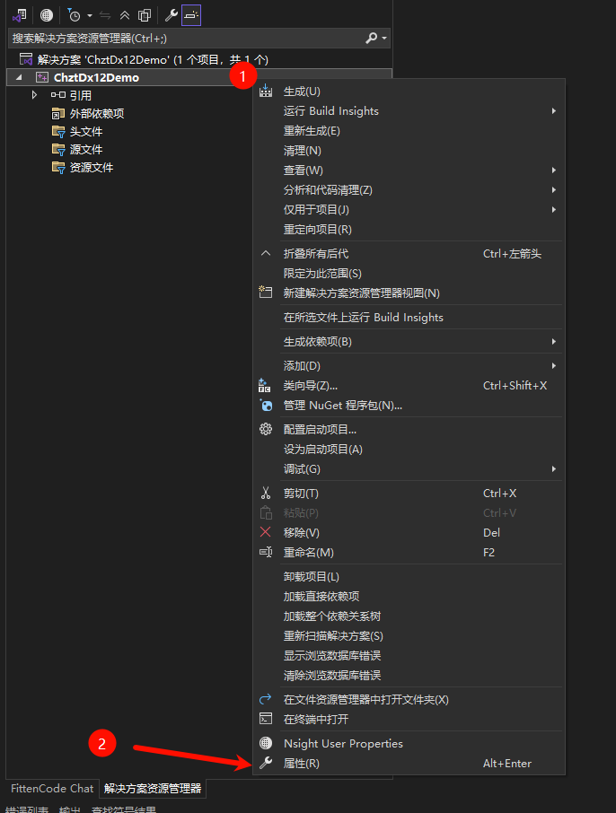The height and width of the screenshot is (813, 616).
Task: Expand the 引用 references tree node
Action: pyautogui.click(x=34, y=95)
